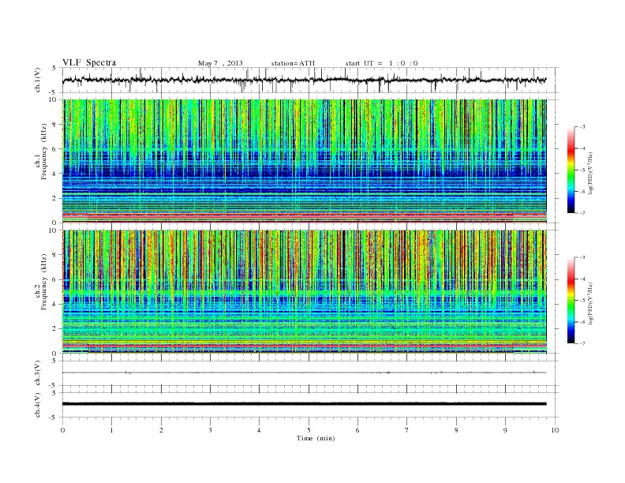
Task: Click the "-3" label on ch.2 colorbar
Action: [582, 257]
